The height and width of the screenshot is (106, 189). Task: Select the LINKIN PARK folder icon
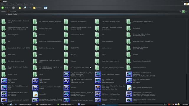pos(66,48)
